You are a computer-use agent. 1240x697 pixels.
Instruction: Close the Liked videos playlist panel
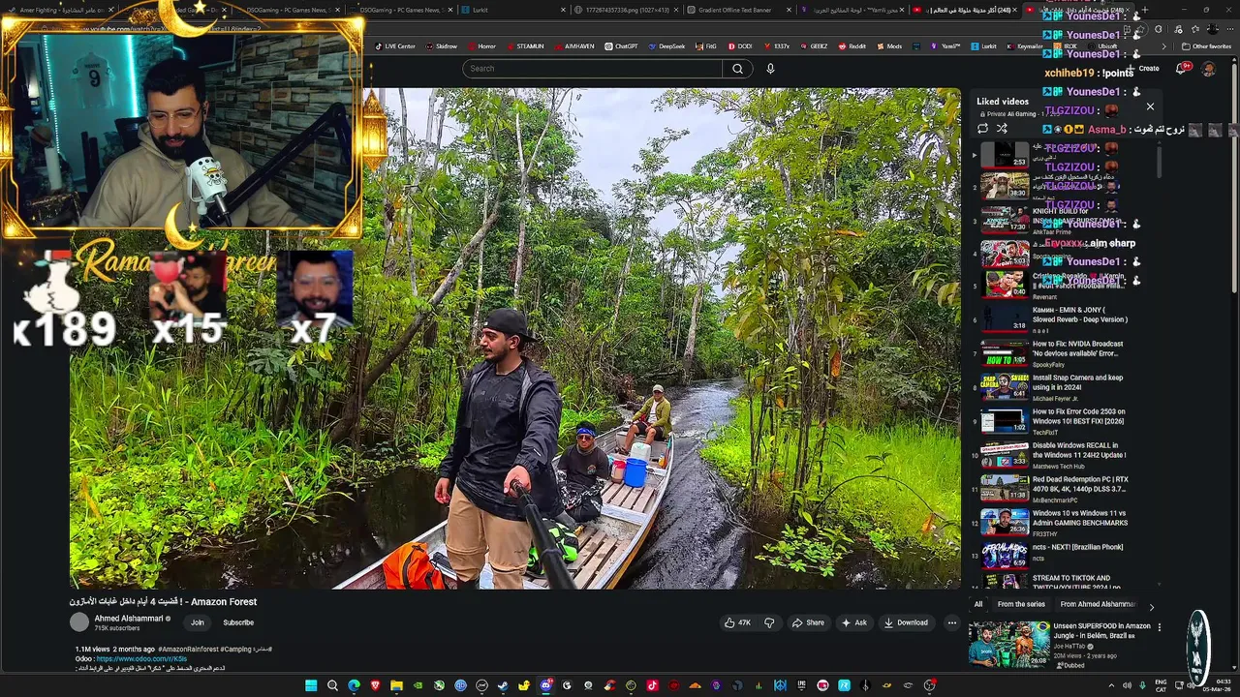pyautogui.click(x=1150, y=106)
